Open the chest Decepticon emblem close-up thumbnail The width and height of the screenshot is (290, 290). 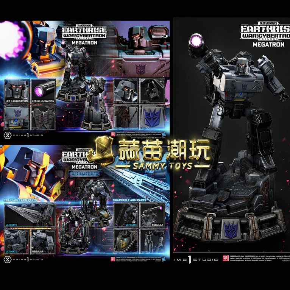tap(17, 118)
